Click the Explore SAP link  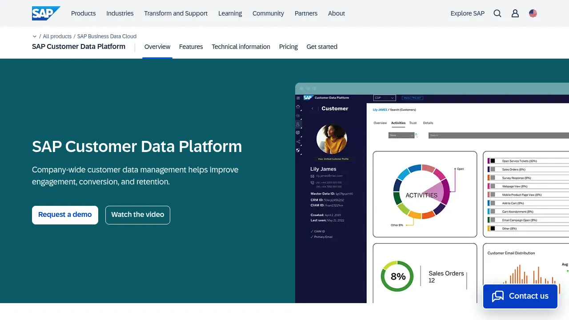468,13
